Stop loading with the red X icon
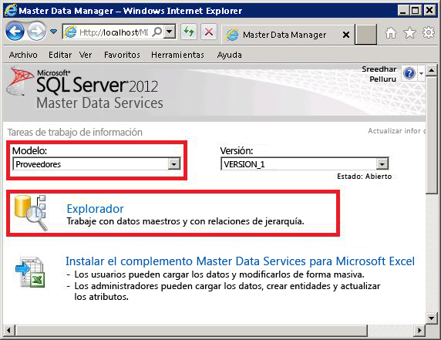The height and width of the screenshot is (340, 441). (x=209, y=32)
